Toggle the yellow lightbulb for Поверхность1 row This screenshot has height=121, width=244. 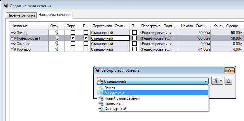57,38
